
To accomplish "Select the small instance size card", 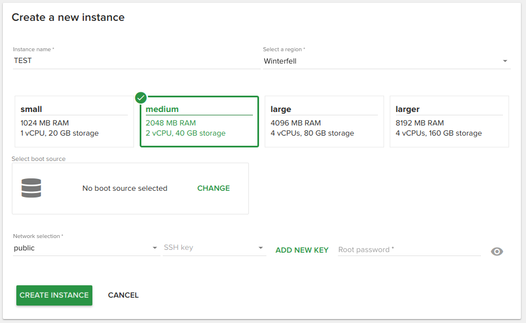I will point(74,122).
